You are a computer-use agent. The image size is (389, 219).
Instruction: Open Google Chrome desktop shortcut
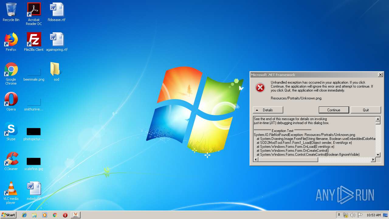(11, 74)
